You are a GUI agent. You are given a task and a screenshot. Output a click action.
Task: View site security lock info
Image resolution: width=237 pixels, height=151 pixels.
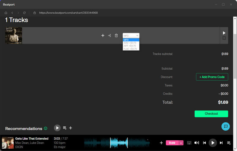[x=35, y=13]
